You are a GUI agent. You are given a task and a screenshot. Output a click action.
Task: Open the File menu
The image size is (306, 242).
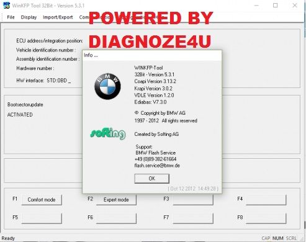click(x=11, y=17)
